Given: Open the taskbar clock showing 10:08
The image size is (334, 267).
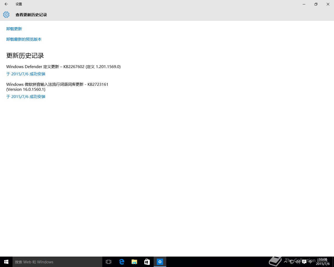Looking at the screenshot, I should [x=323, y=262].
